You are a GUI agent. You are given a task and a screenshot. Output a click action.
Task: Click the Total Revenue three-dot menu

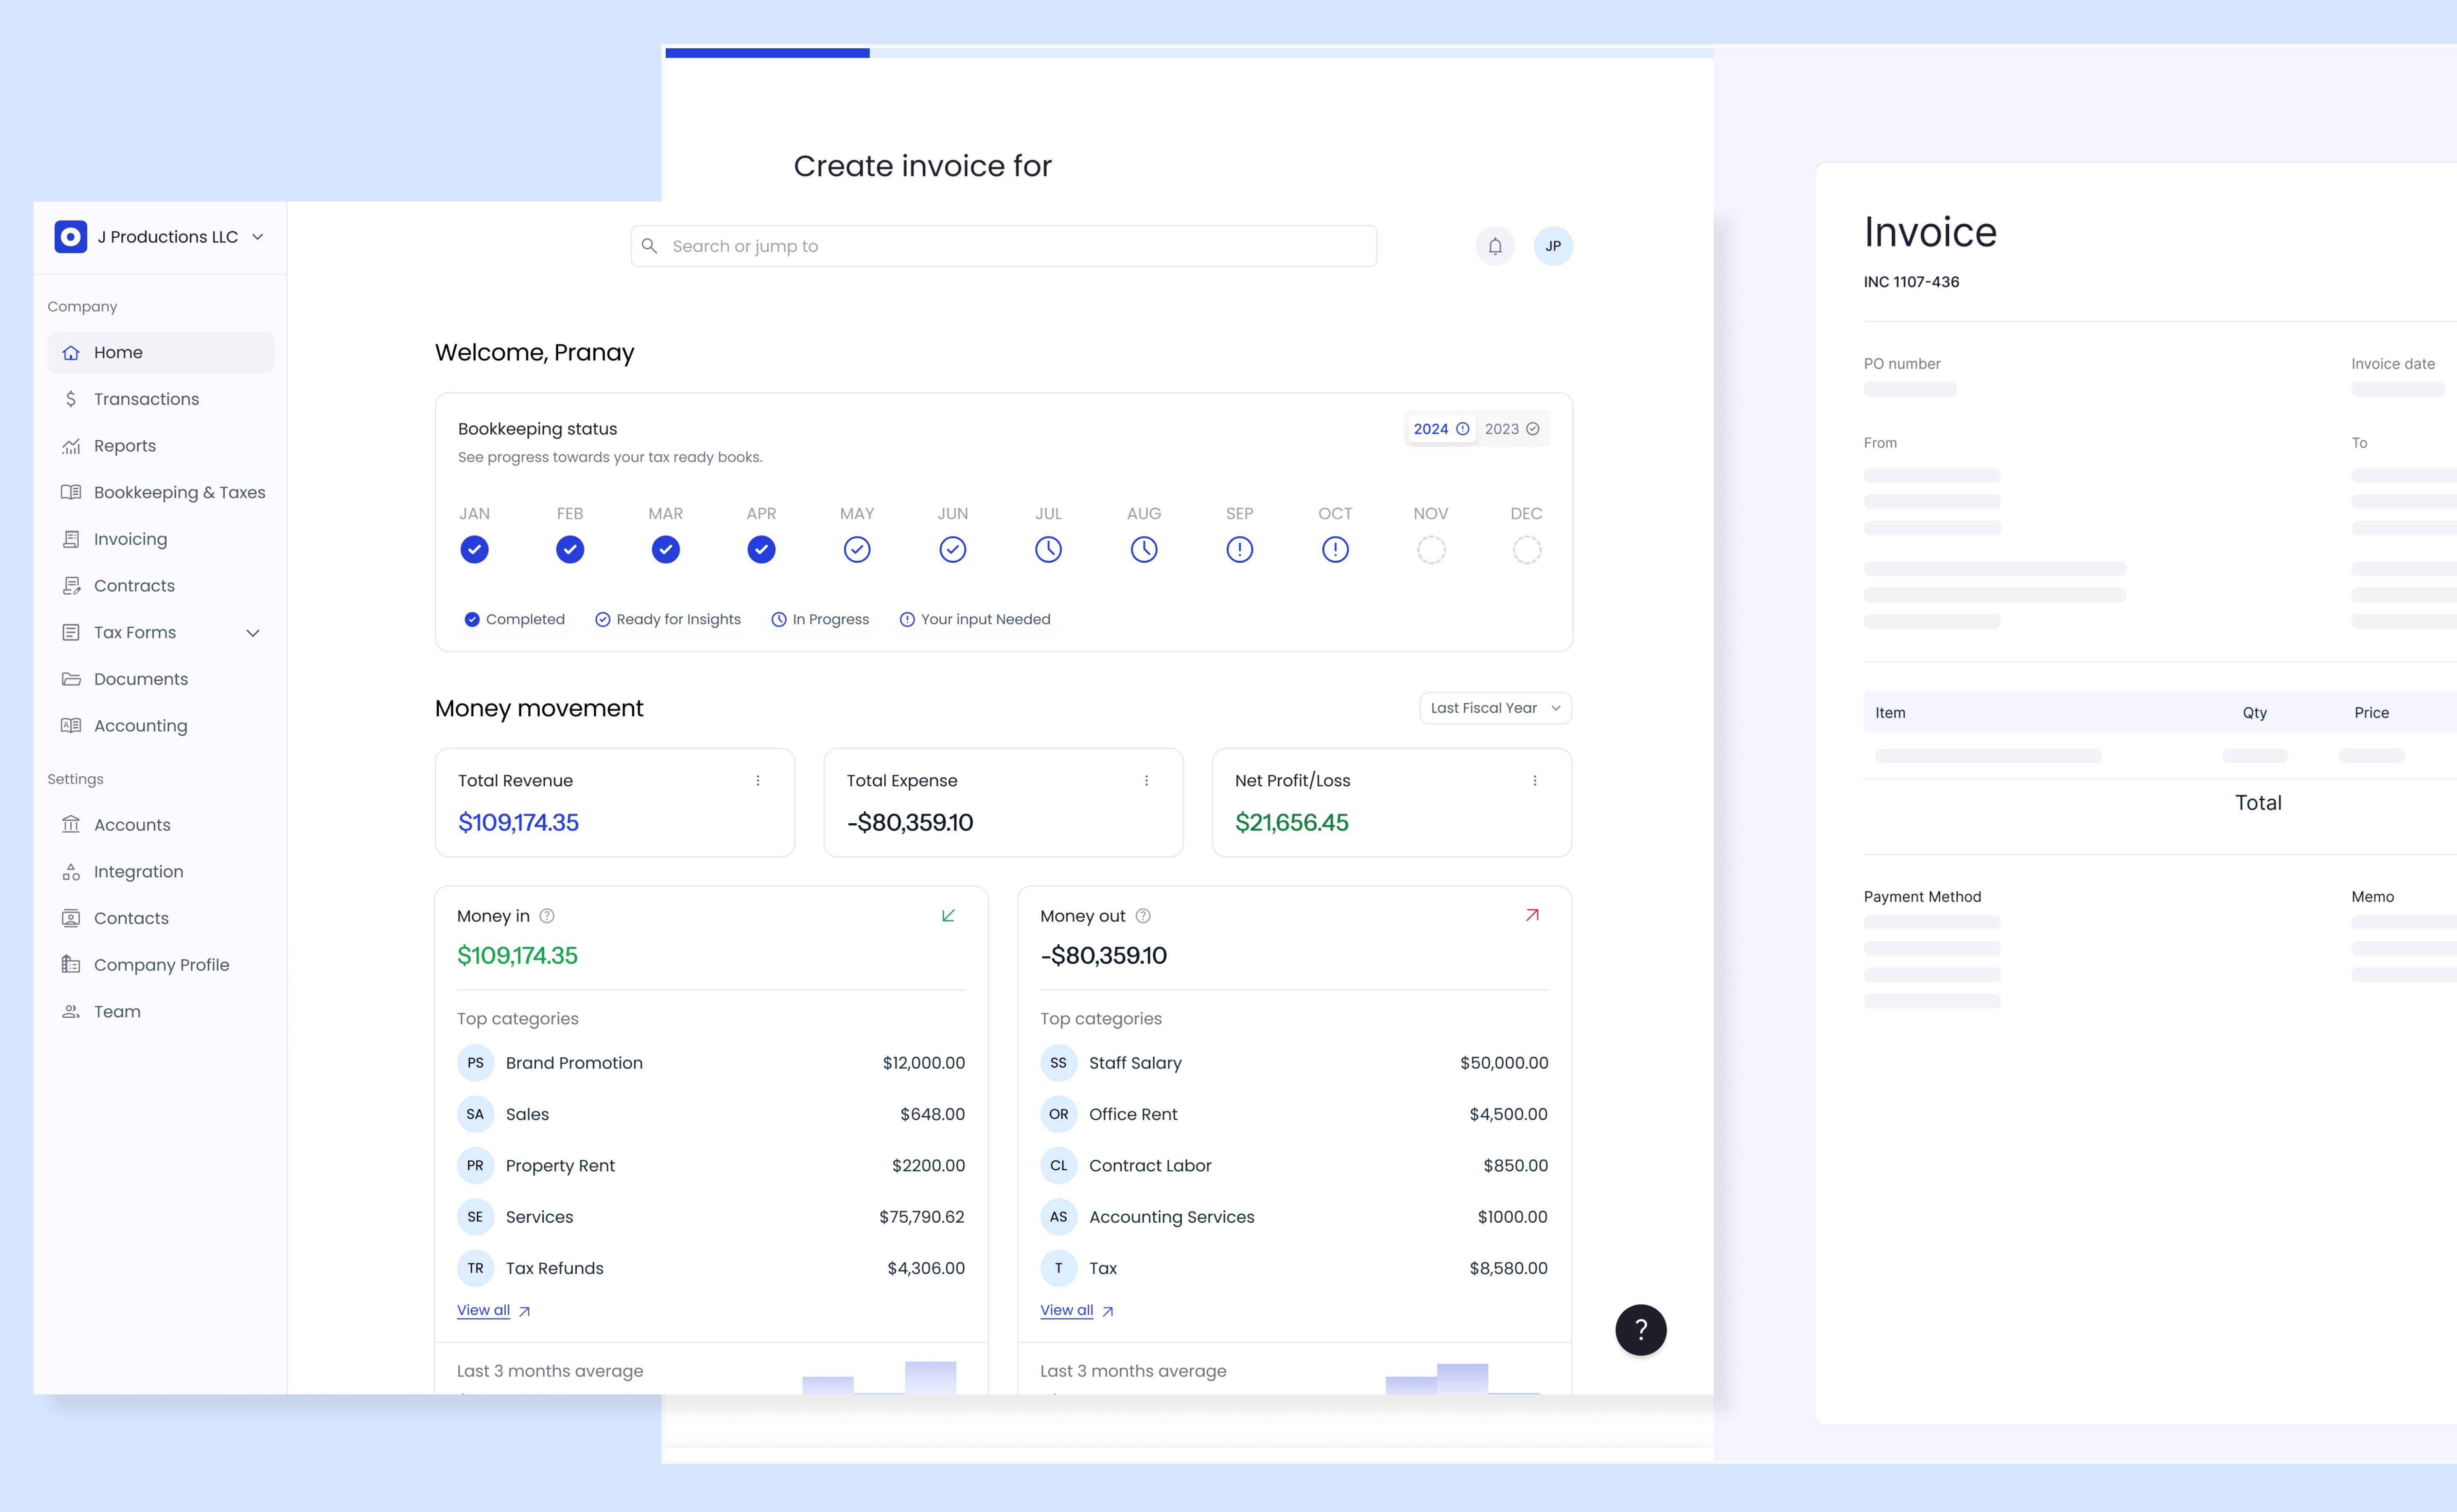758,780
